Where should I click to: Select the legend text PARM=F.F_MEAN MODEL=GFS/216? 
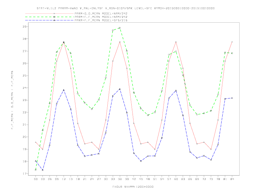101,20
